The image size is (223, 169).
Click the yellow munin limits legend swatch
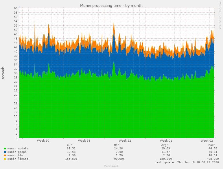(5, 159)
